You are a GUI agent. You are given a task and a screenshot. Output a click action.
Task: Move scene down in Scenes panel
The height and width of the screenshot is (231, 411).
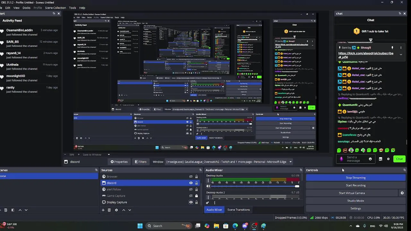tap(26, 210)
